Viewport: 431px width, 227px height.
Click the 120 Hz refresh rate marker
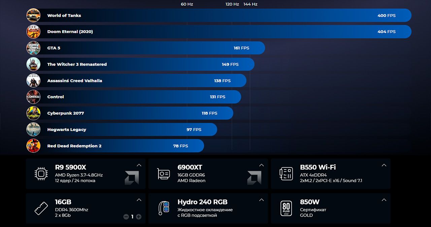click(x=232, y=4)
